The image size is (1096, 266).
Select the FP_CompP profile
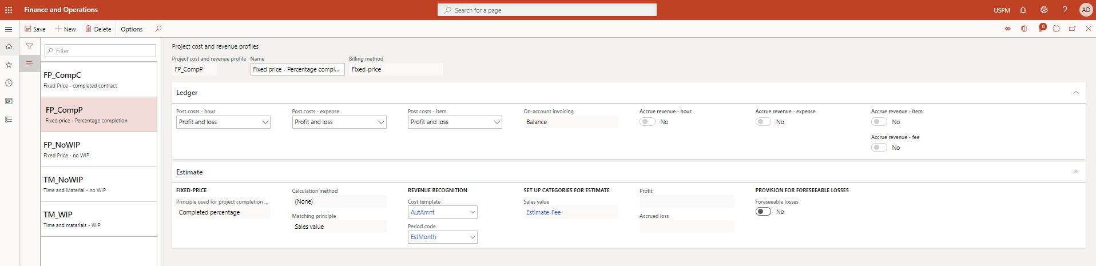[99, 114]
